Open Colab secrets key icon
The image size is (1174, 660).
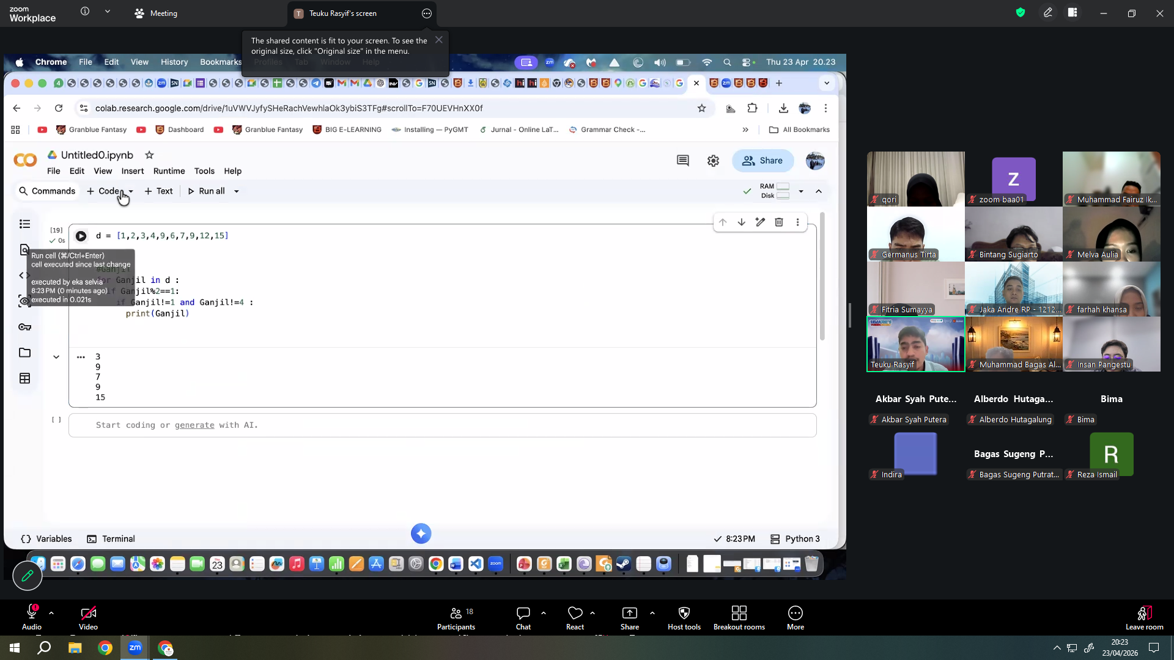point(24,327)
